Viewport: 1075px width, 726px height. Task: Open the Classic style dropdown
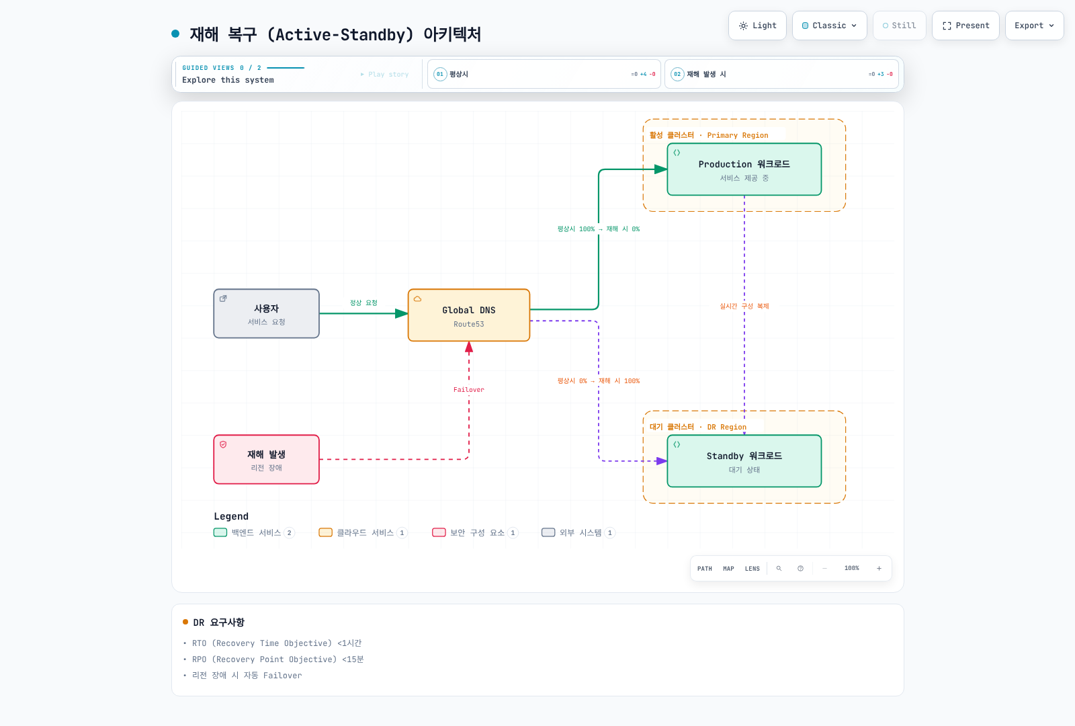coord(829,26)
